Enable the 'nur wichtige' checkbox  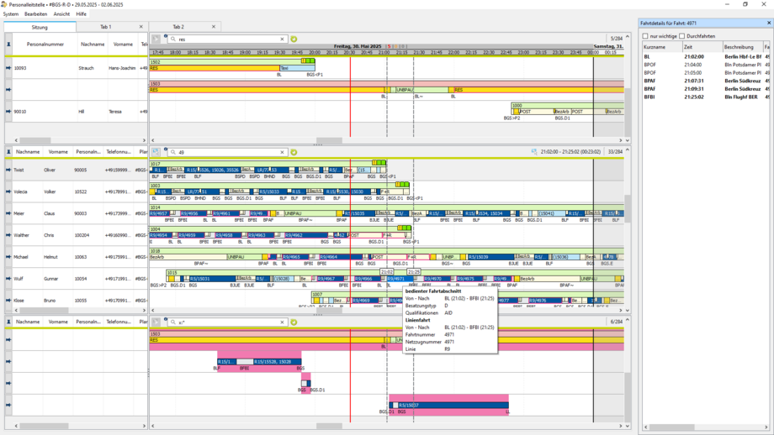coord(645,36)
